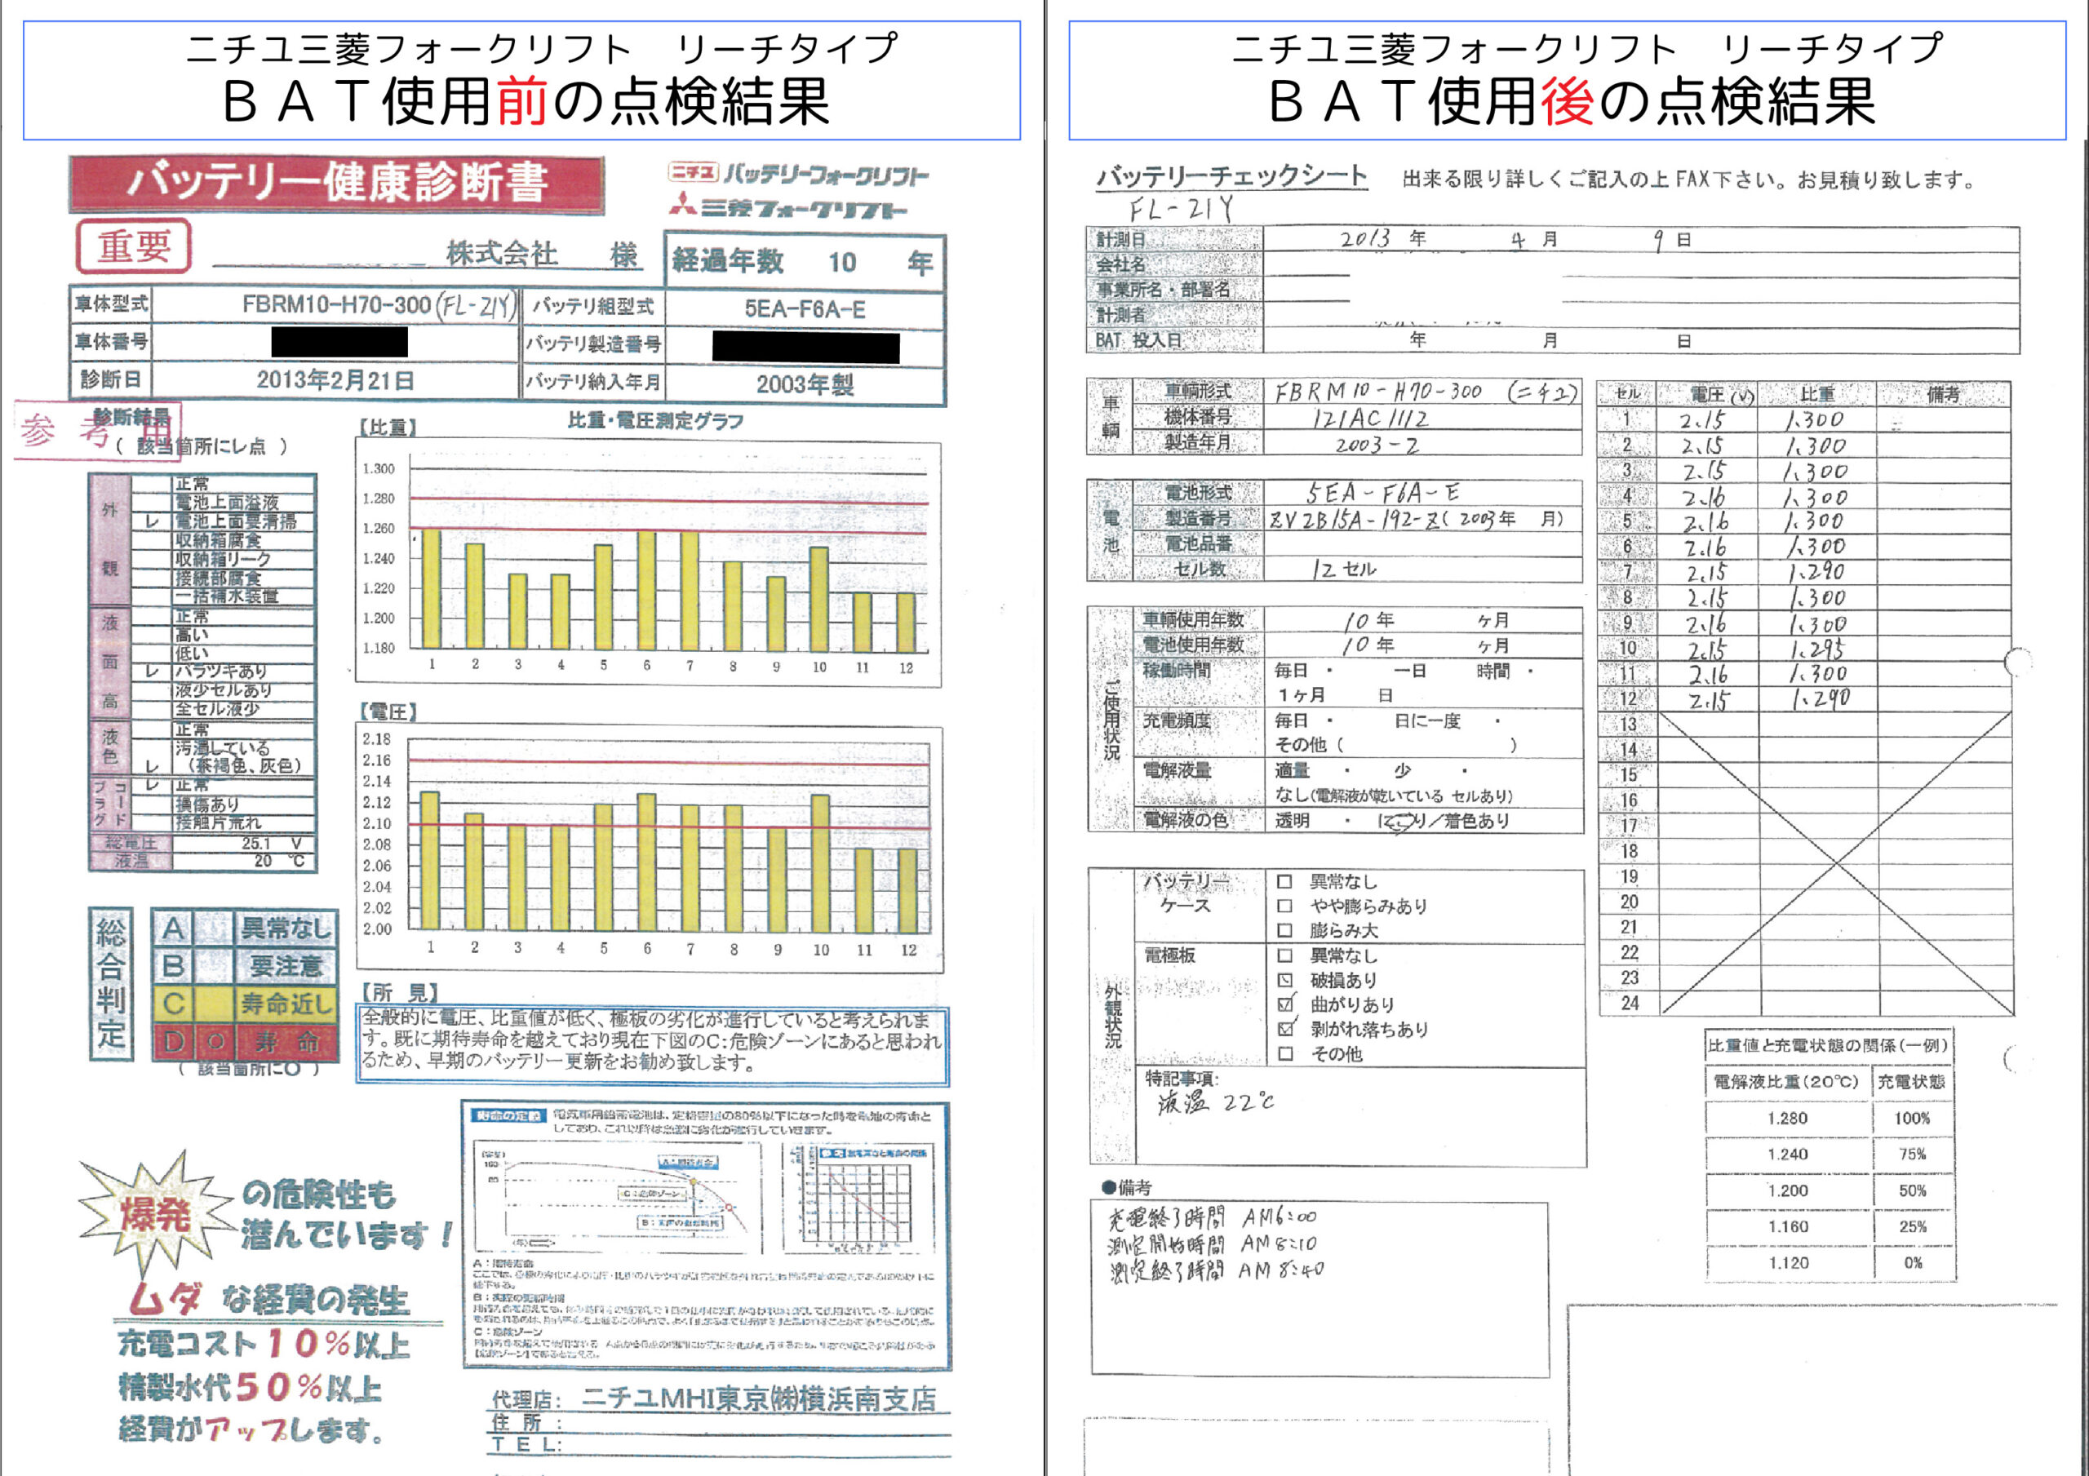This screenshot has width=2089, height=1476.
Task: Click battery model 5EA-F6A-E in health report
Action: click(805, 308)
